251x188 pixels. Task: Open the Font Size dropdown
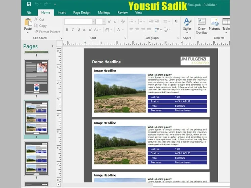tap(104, 21)
